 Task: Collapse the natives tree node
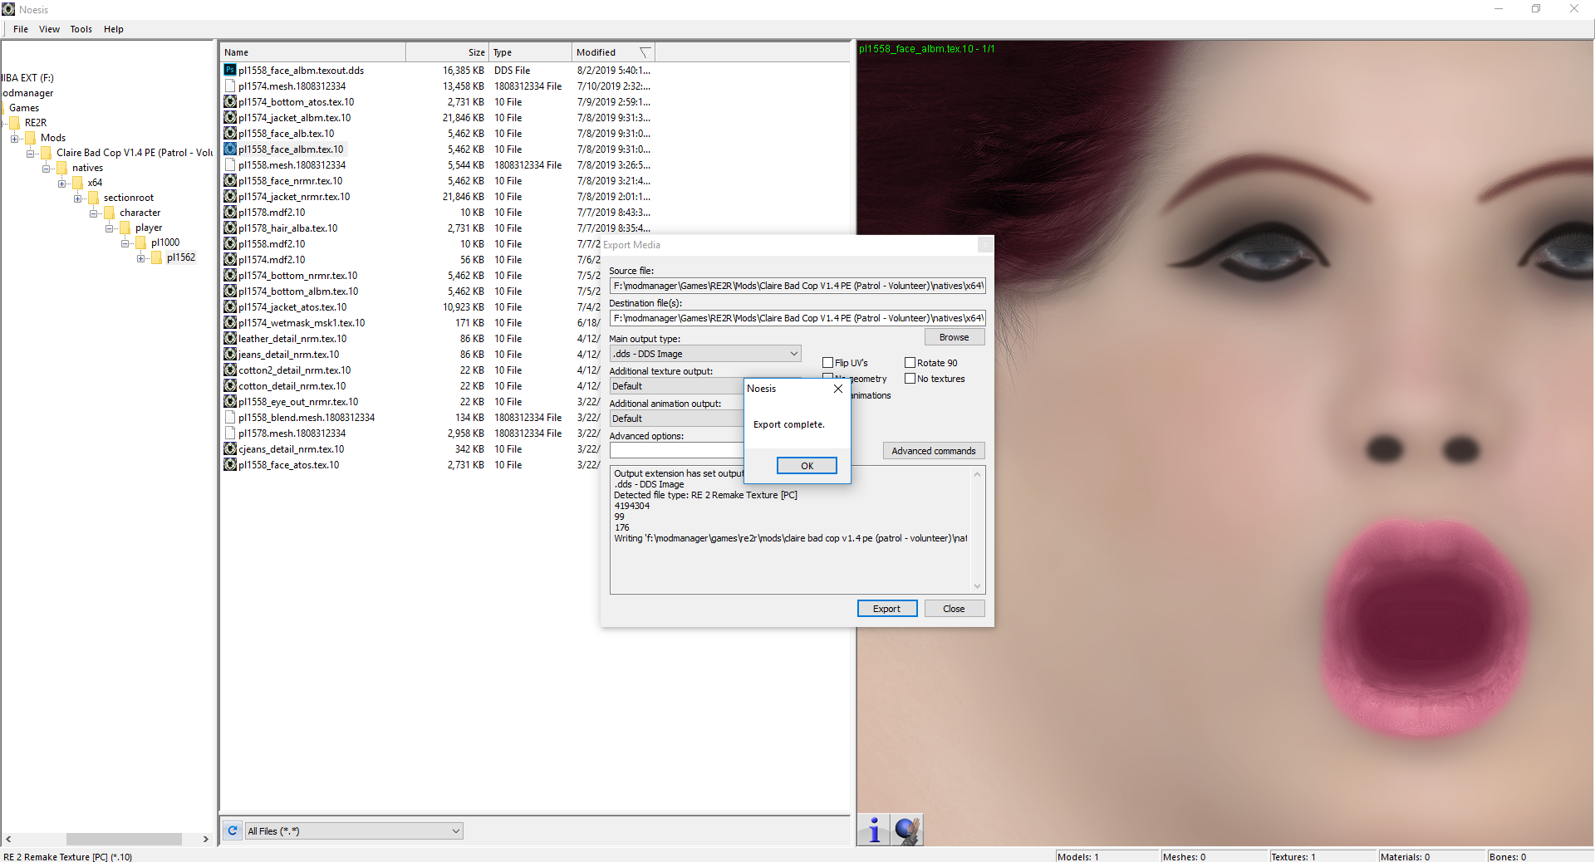pos(47,168)
